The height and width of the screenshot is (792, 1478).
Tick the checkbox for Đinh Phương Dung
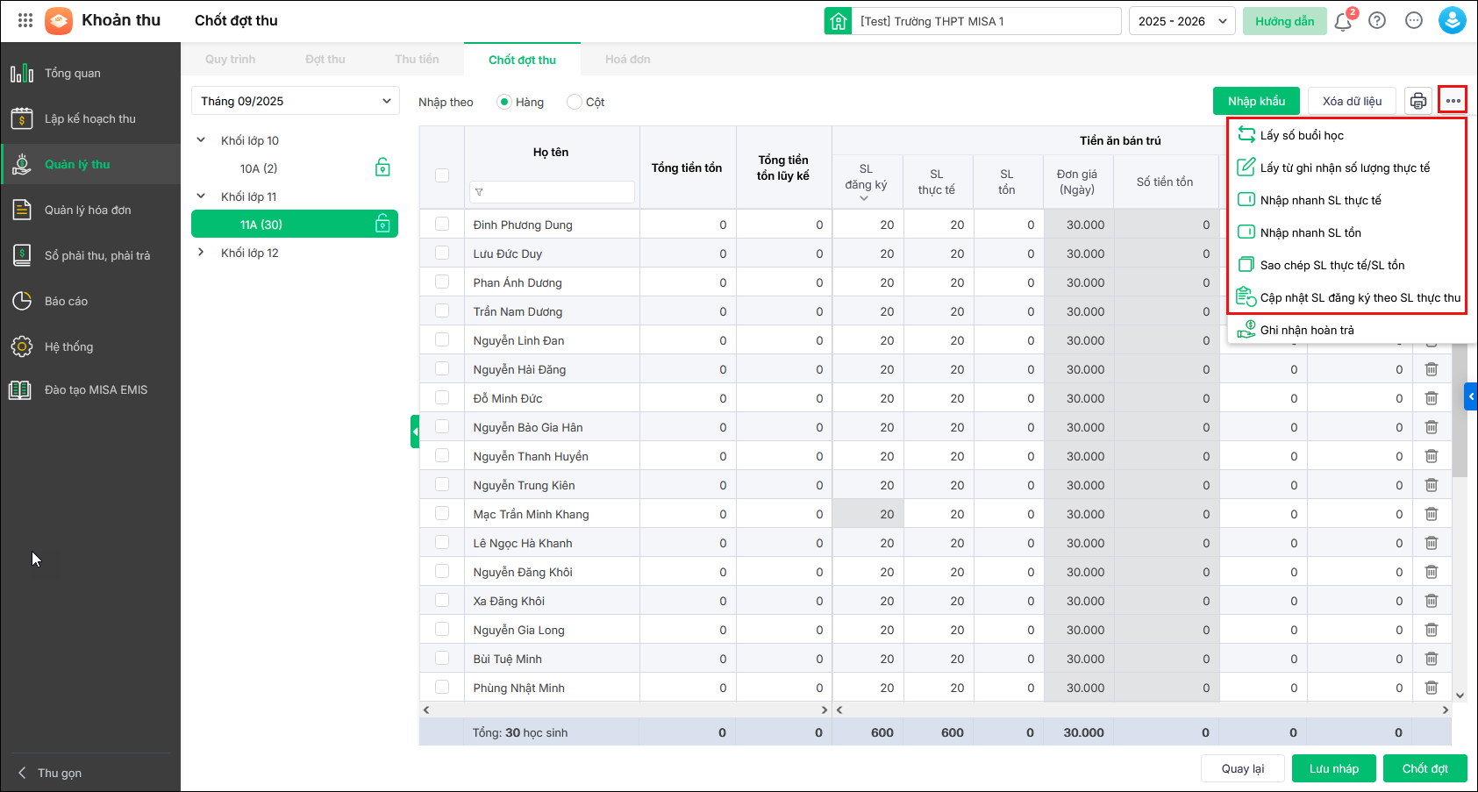[x=442, y=225]
